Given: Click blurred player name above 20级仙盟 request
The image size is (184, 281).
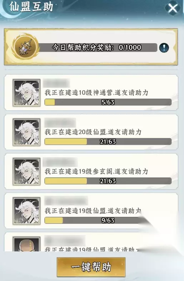Looking at the screenshot, I should [x=60, y=123].
